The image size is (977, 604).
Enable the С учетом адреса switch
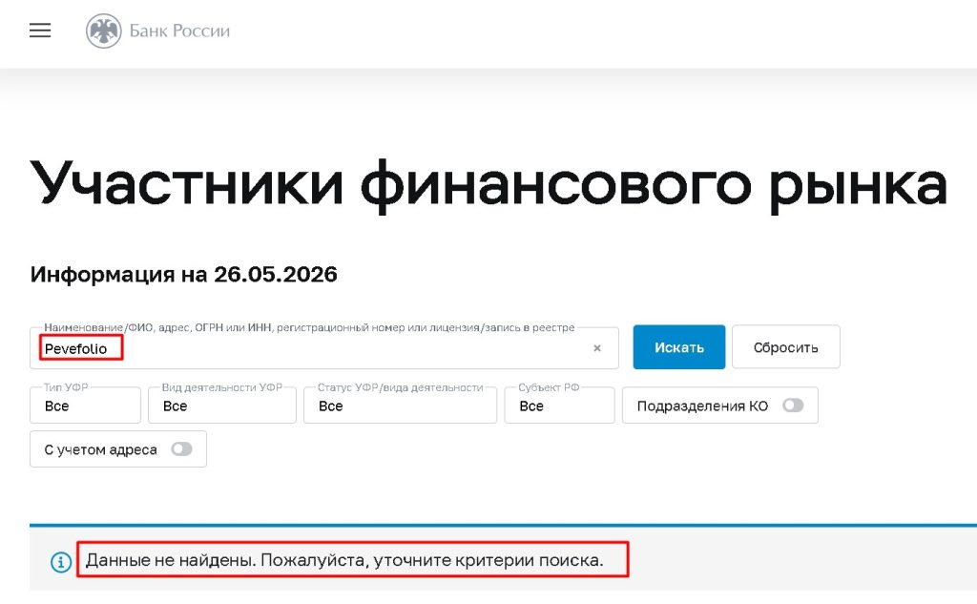[x=181, y=448]
